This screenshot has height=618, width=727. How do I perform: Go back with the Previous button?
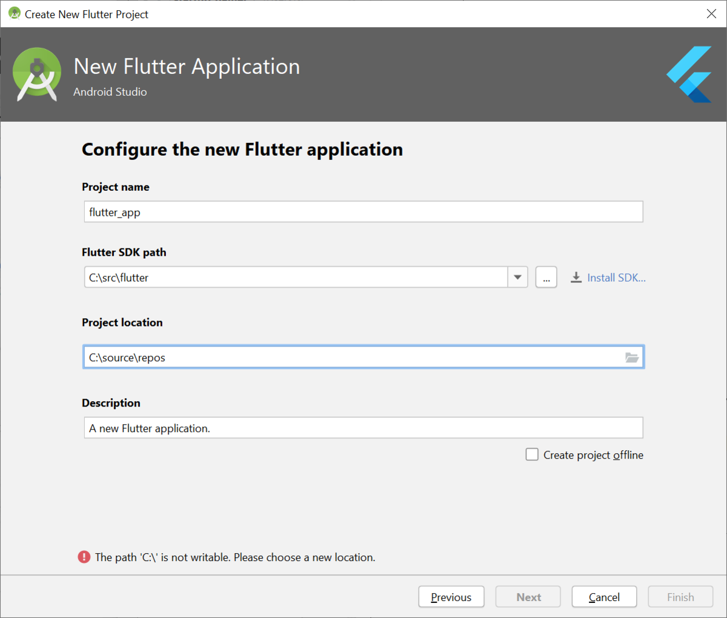[451, 597]
